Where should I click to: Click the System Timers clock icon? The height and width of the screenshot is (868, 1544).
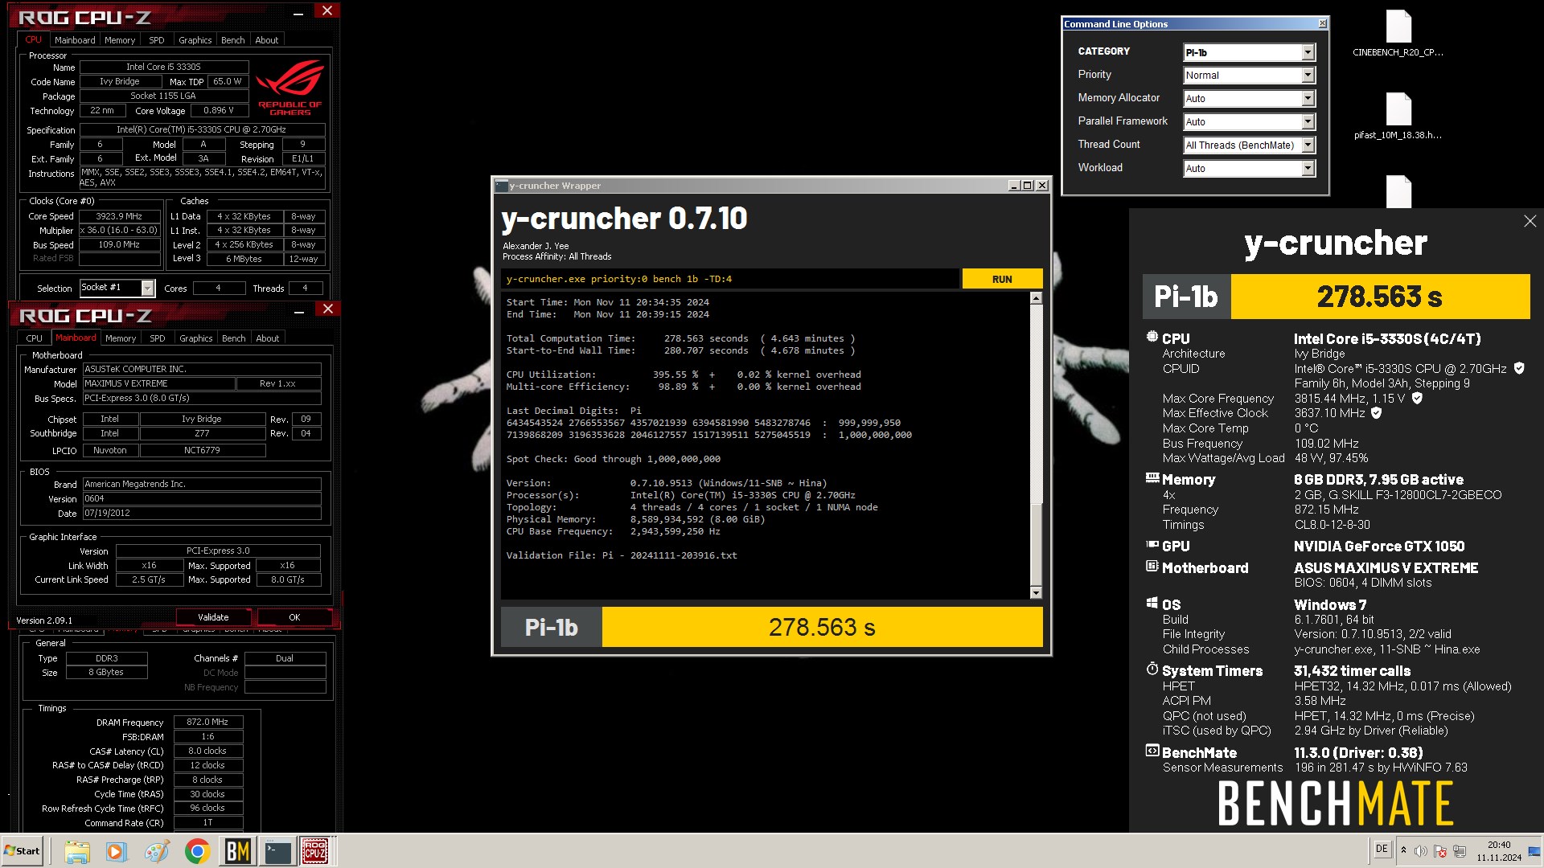[1152, 669]
